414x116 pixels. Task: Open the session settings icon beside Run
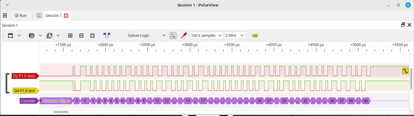pos(39,15)
